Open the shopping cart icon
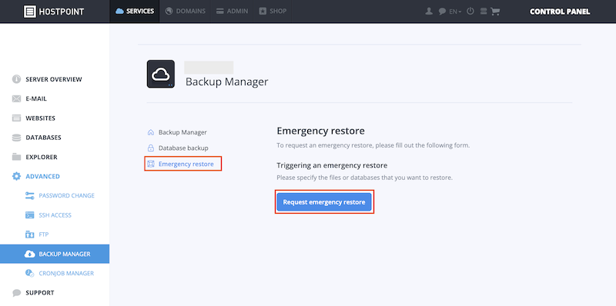Screen dimensions: 616x306 tap(495, 12)
